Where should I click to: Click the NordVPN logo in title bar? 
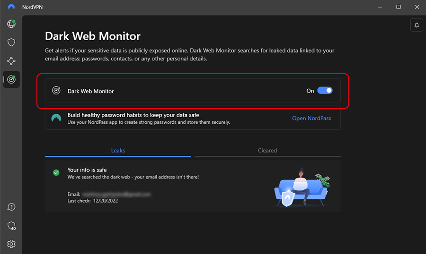(11, 7)
